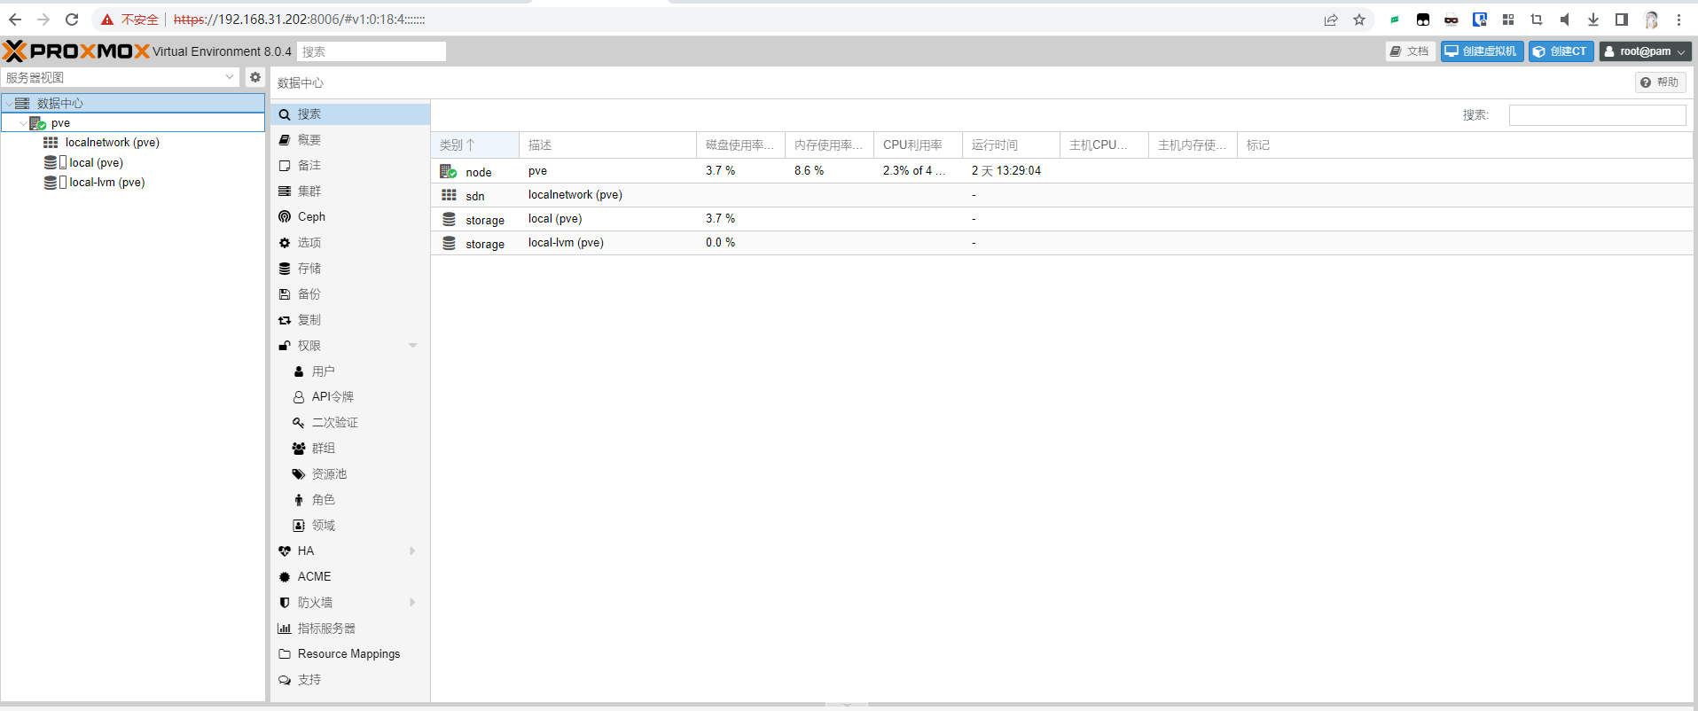Screen dimensions: 1698x711
Task: Open the root@pam user menu
Action: click(x=1645, y=51)
